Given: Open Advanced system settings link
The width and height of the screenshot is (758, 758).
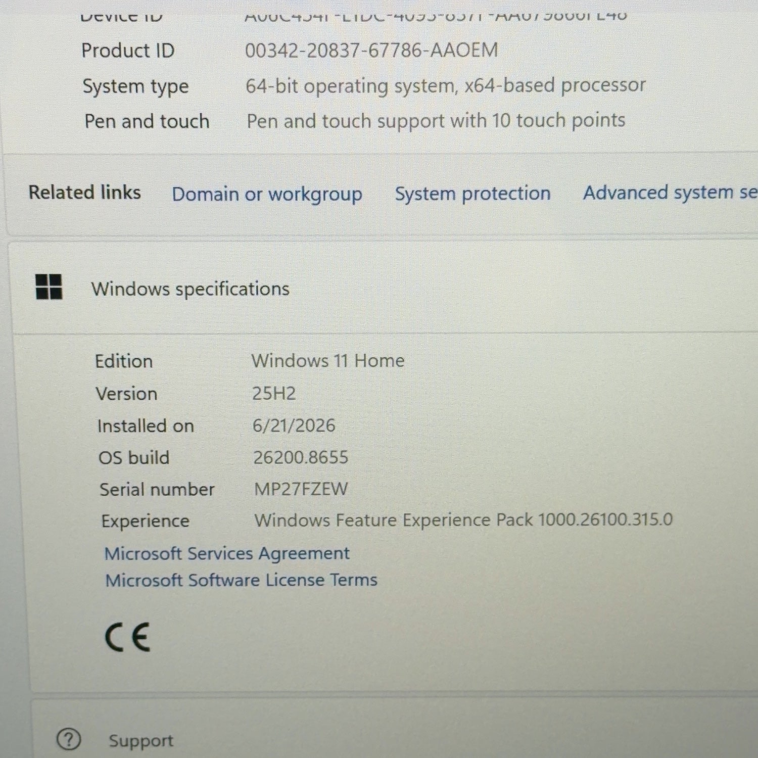Looking at the screenshot, I should pos(671,193).
